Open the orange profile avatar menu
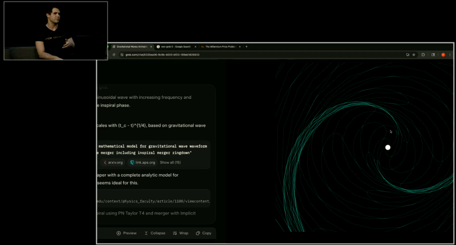Screen dimensions: 456x245 [443, 55]
